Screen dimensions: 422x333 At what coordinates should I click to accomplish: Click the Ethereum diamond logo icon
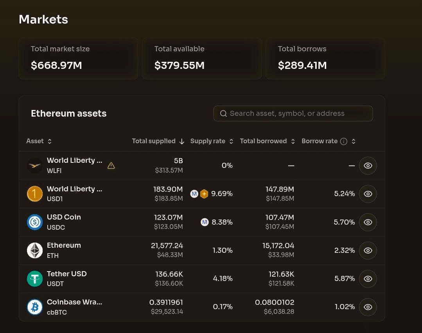35,250
